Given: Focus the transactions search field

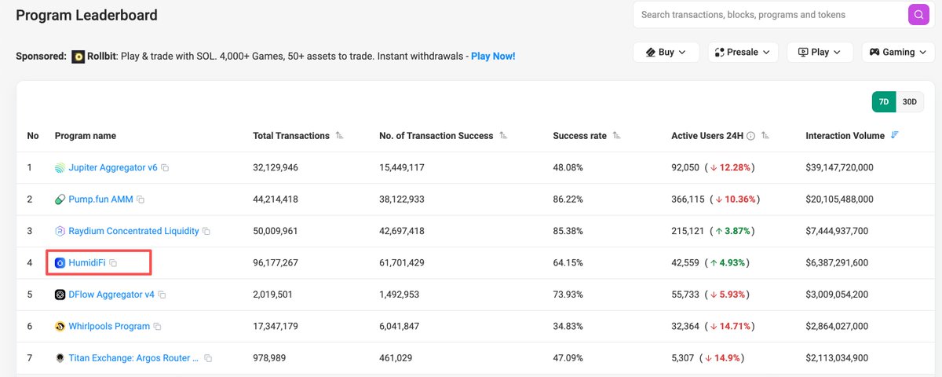Looking at the screenshot, I should (770, 15).
